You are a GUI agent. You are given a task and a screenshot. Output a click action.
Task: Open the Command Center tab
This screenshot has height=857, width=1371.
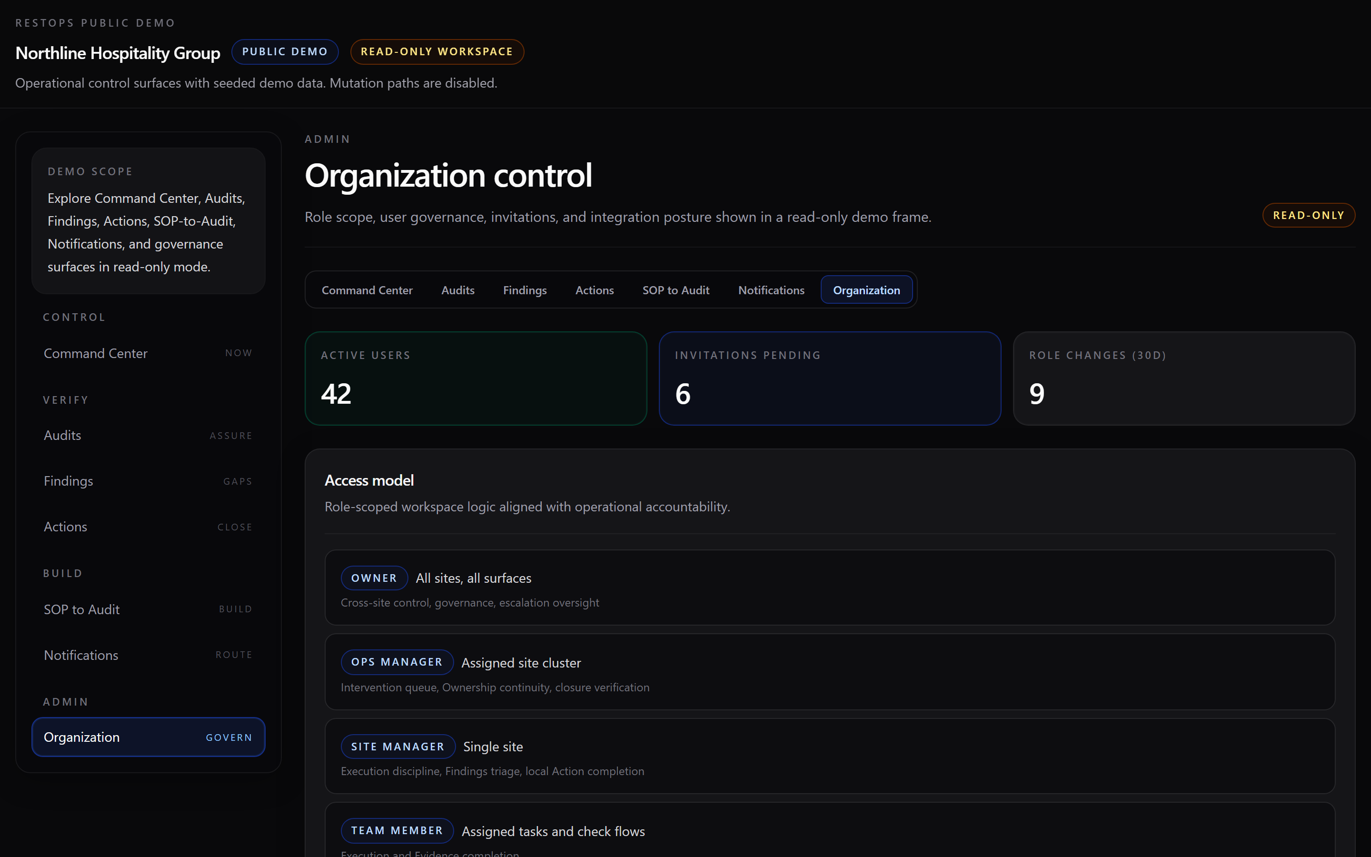pos(367,290)
